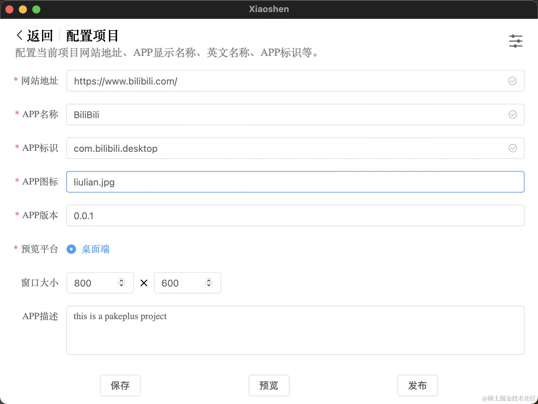This screenshot has height=404, width=538.
Task: Click the check icon in APP标识 field
Action: point(512,148)
